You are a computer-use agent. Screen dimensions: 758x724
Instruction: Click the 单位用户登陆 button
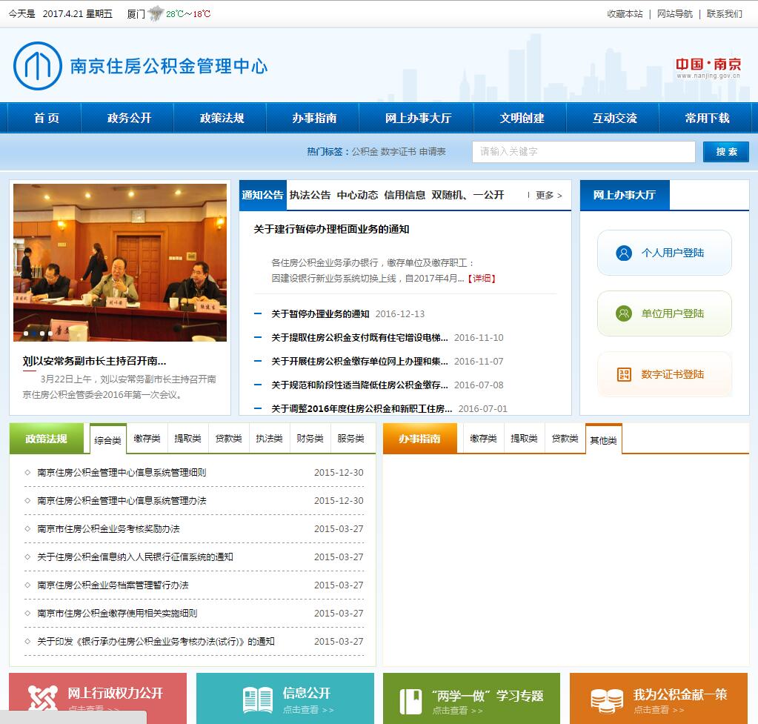coord(664,313)
